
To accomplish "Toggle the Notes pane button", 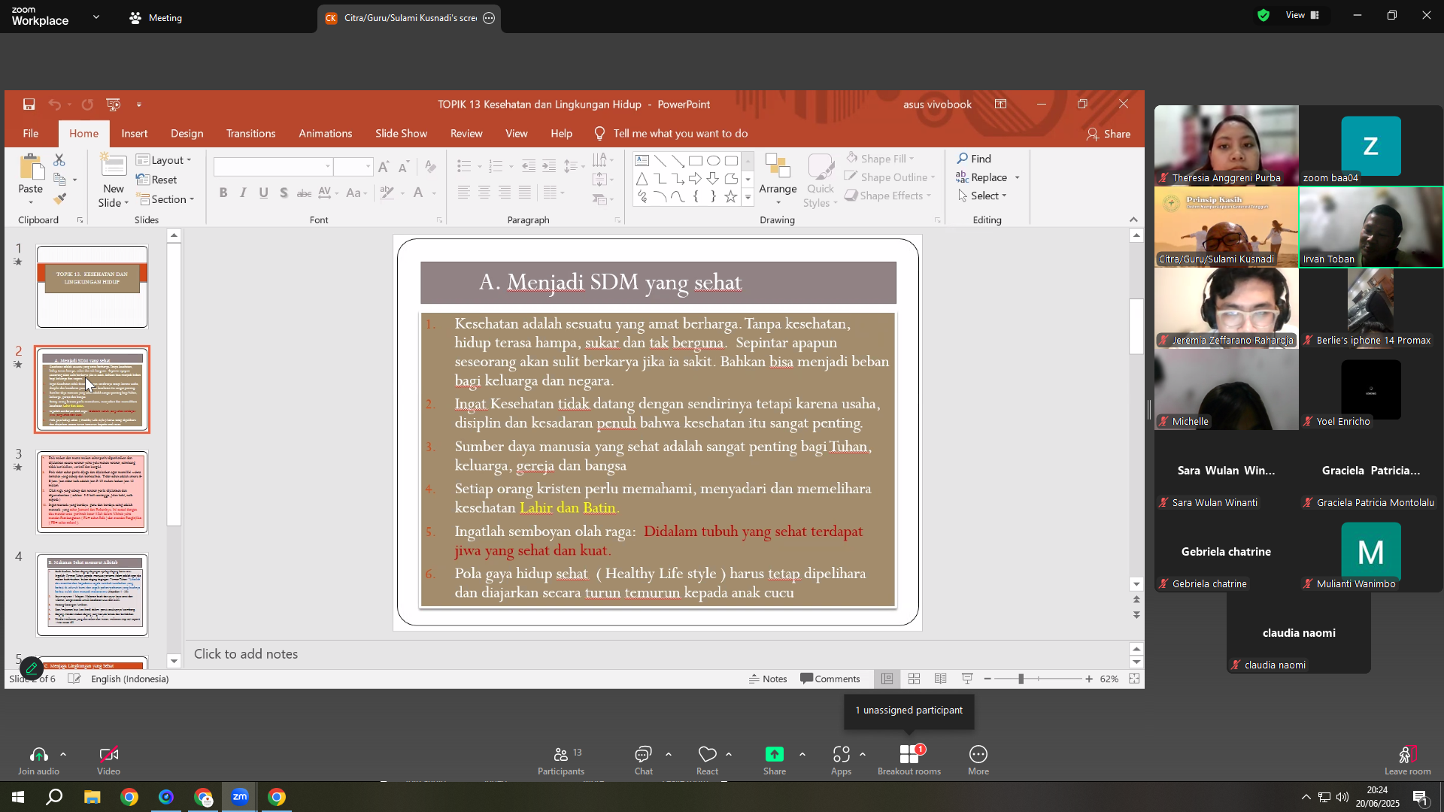I will [768, 679].
